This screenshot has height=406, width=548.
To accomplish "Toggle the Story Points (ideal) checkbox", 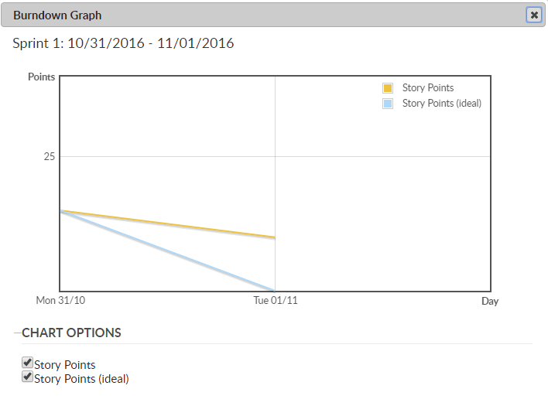I will [28, 377].
